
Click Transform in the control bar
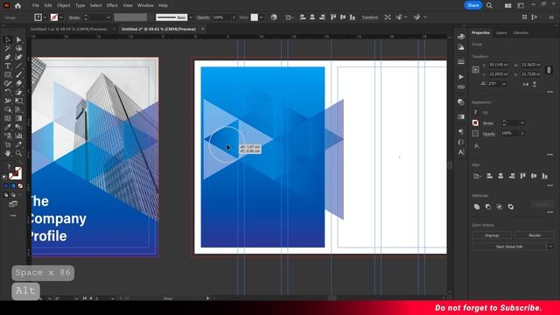coord(369,17)
